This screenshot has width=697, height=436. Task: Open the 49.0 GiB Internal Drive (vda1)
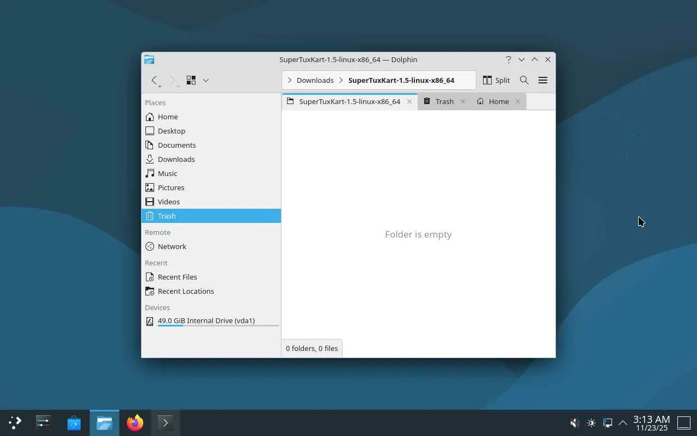211,321
